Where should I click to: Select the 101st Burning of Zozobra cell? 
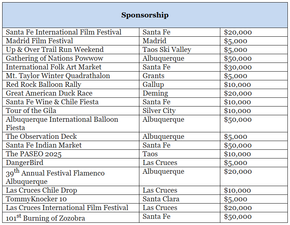point(45,218)
